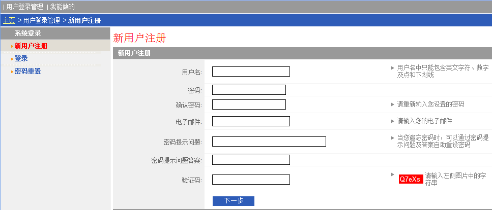Open the 登录 sidebar link
Screen dimensions: 492x210
[21, 59]
